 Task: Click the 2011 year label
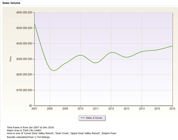click(x=96, y=109)
